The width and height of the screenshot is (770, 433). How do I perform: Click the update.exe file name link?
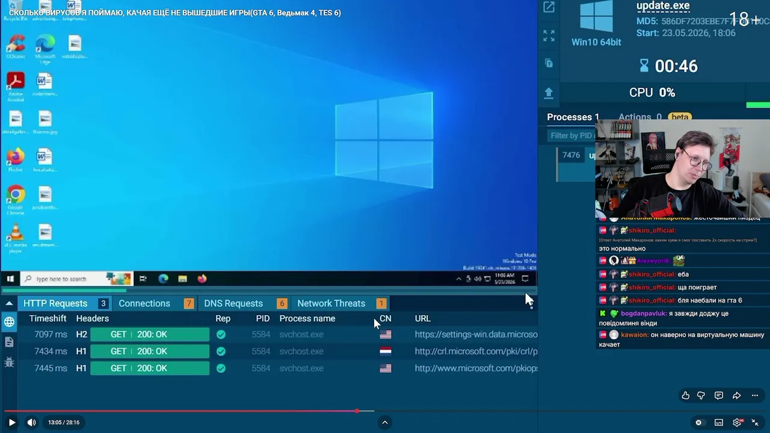coord(663,6)
